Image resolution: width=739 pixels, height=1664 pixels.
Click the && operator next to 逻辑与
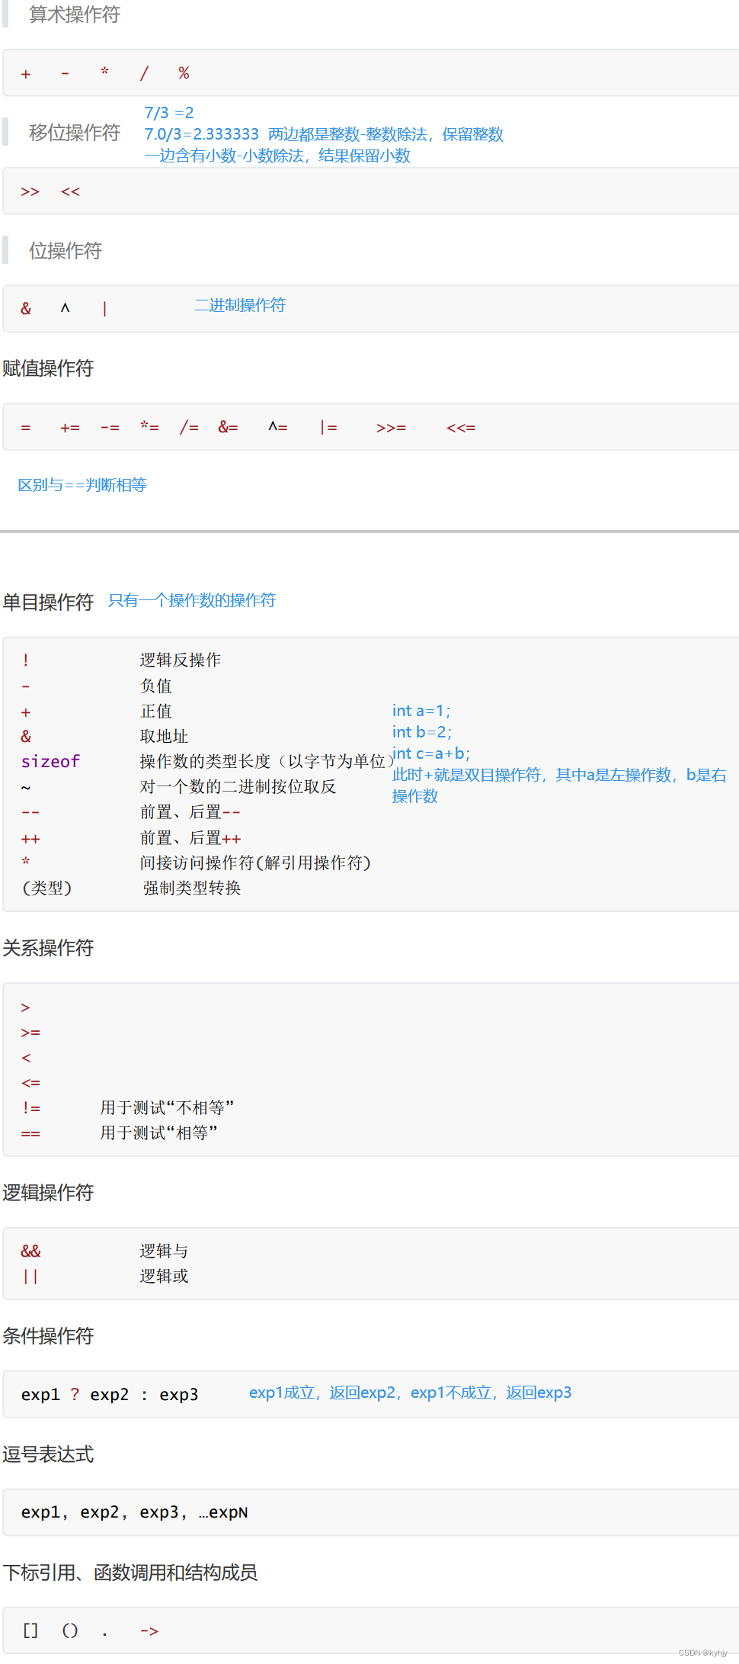30,1251
